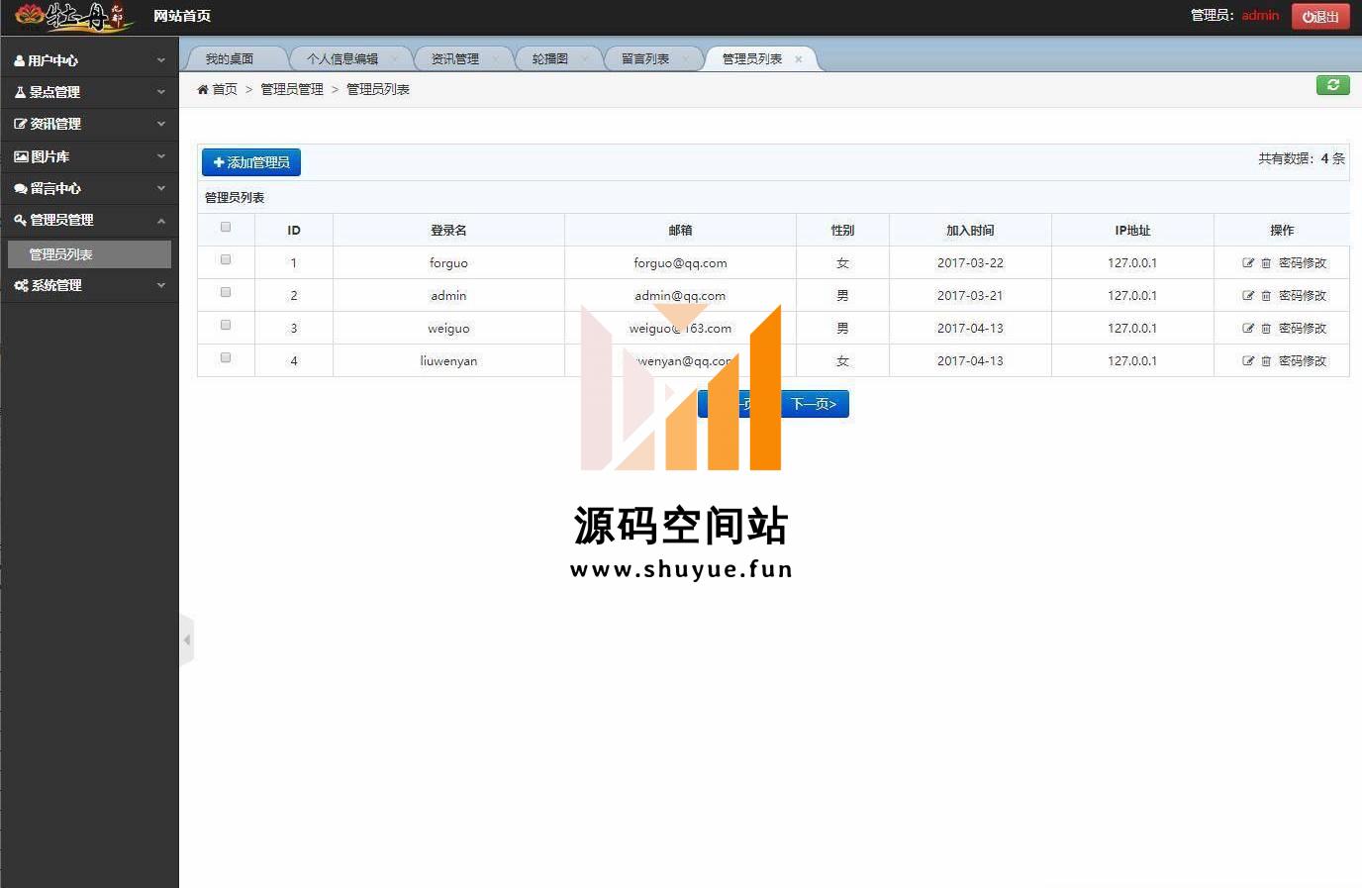Click 密码修改 for admin
1362x888 pixels.
(x=1303, y=296)
